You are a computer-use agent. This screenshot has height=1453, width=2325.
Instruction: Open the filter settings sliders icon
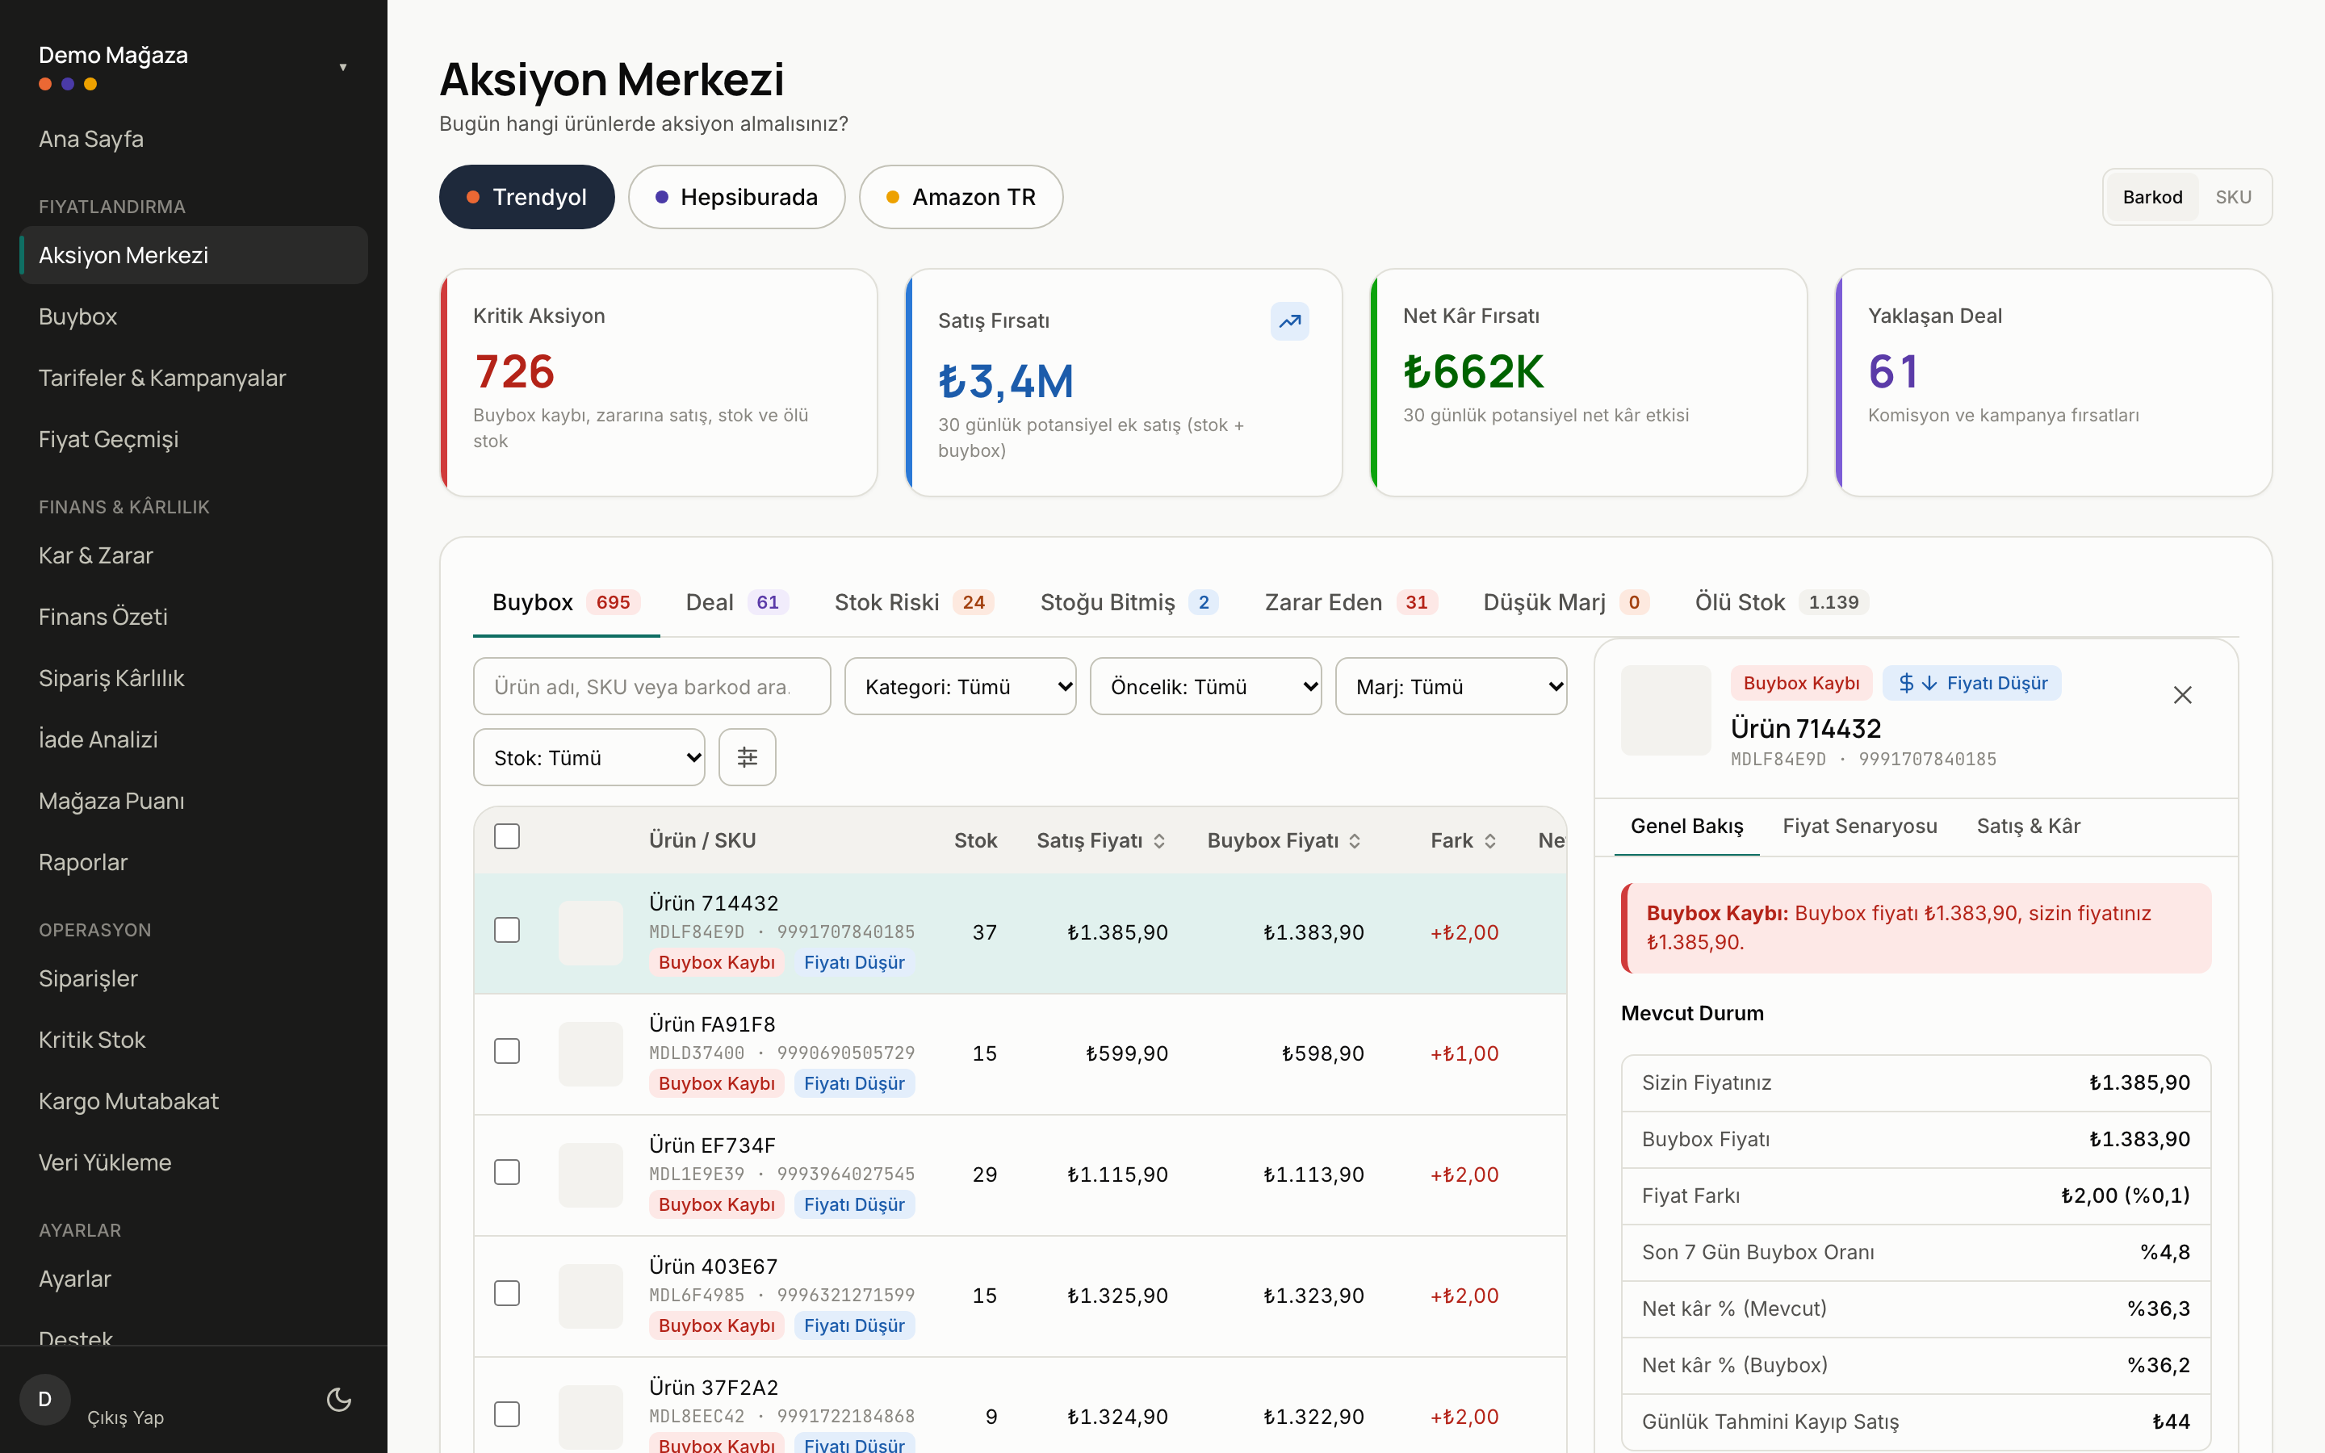coord(748,757)
